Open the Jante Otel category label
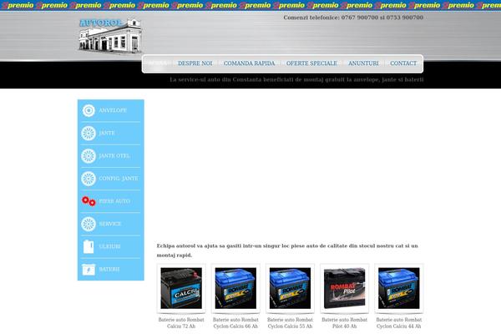This screenshot has width=501, height=334. [x=114, y=155]
